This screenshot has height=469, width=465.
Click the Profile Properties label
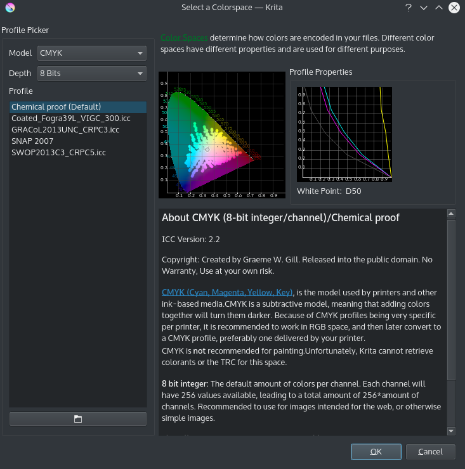[x=321, y=72]
